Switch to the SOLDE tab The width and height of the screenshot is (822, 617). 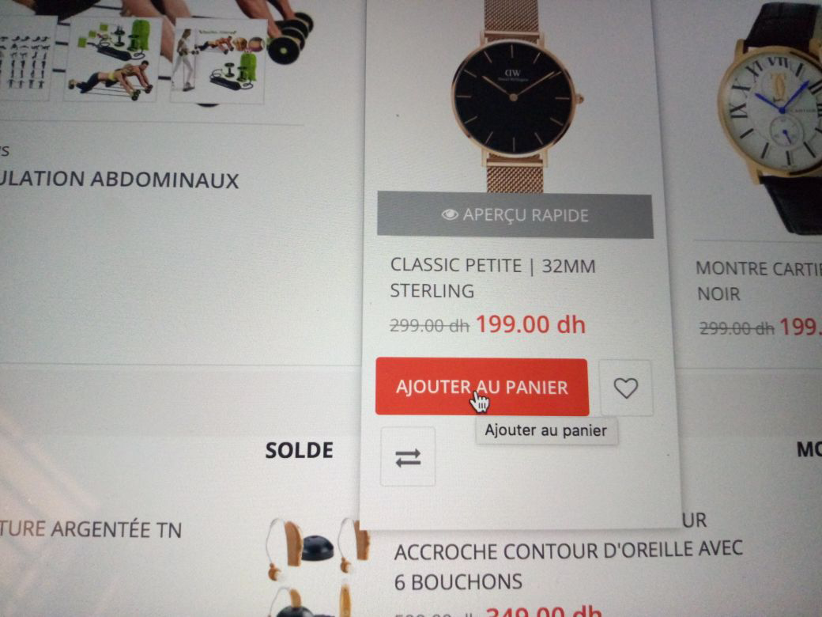click(x=299, y=450)
